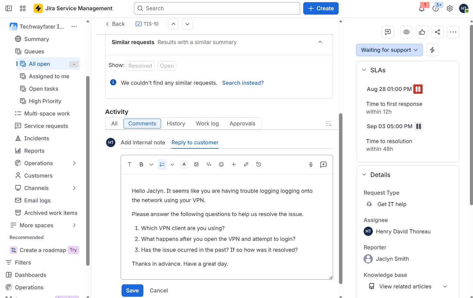Open notifications bell icon
This screenshot has height=298, width=473.
(422, 8)
